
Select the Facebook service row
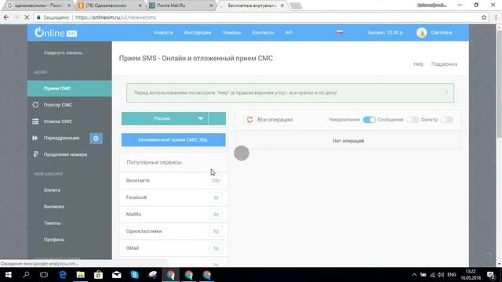point(174,197)
